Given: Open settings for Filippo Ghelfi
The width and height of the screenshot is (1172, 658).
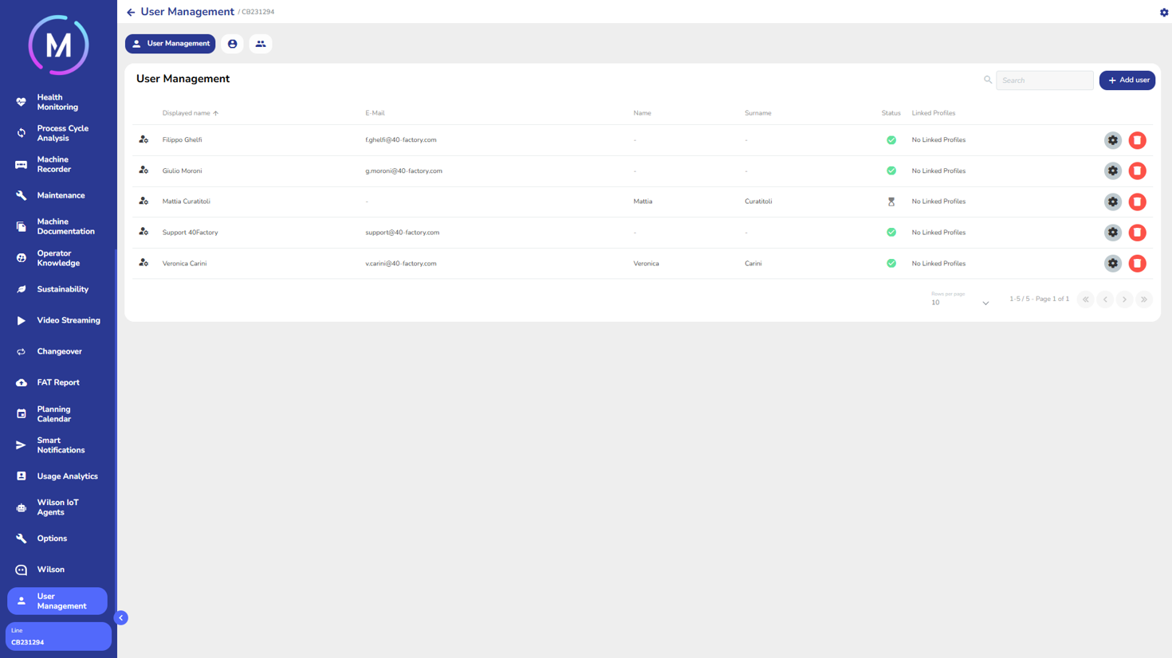Looking at the screenshot, I should [x=1112, y=140].
